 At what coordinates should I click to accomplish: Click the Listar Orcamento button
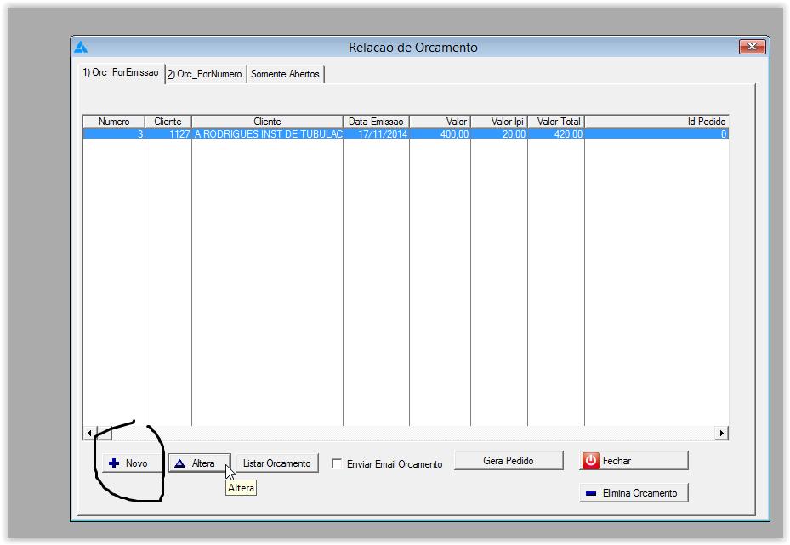point(277,463)
